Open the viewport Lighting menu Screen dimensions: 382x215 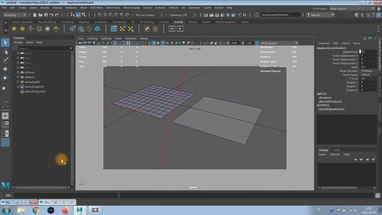[106, 38]
